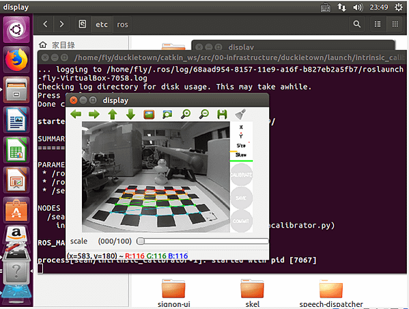Screen dimensions: 409x309
Task: Click the broom clear icon in display toolbar
Action: (x=240, y=114)
